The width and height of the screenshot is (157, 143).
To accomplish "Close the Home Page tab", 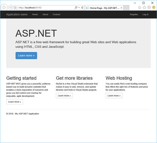I will pyautogui.click(x=121, y=8).
